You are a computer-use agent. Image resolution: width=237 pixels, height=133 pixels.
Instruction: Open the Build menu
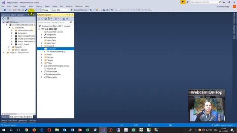(31, 6)
